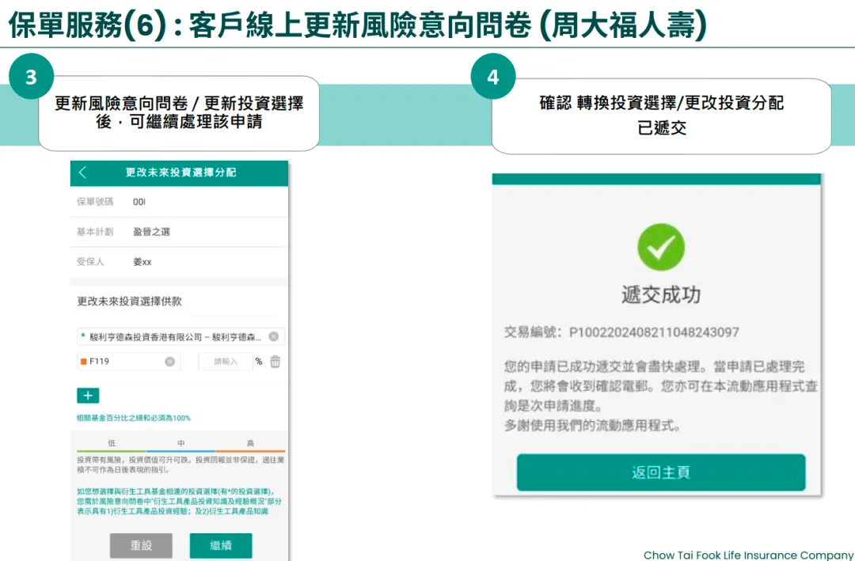The width and height of the screenshot is (855, 561).
Task: Select the F119 fund code field
Action: click(x=128, y=362)
